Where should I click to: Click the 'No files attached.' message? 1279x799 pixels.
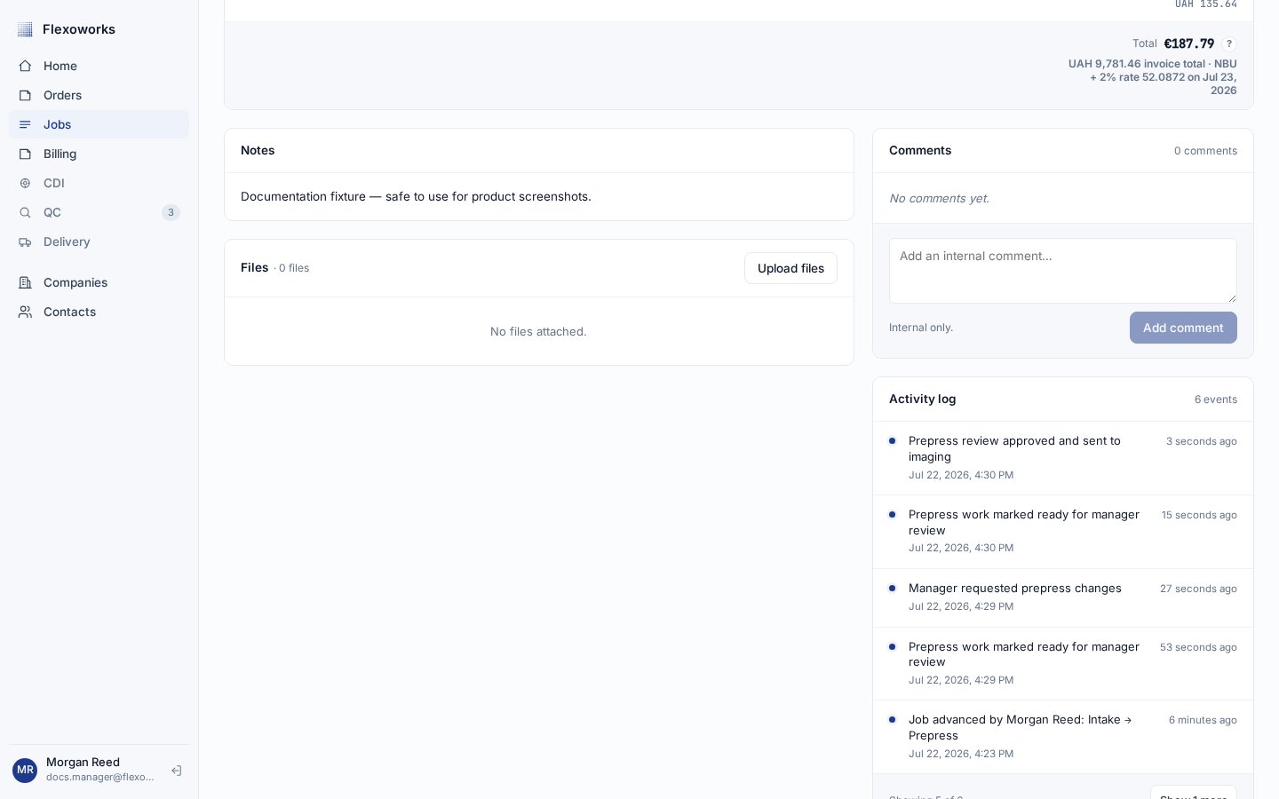click(x=538, y=331)
